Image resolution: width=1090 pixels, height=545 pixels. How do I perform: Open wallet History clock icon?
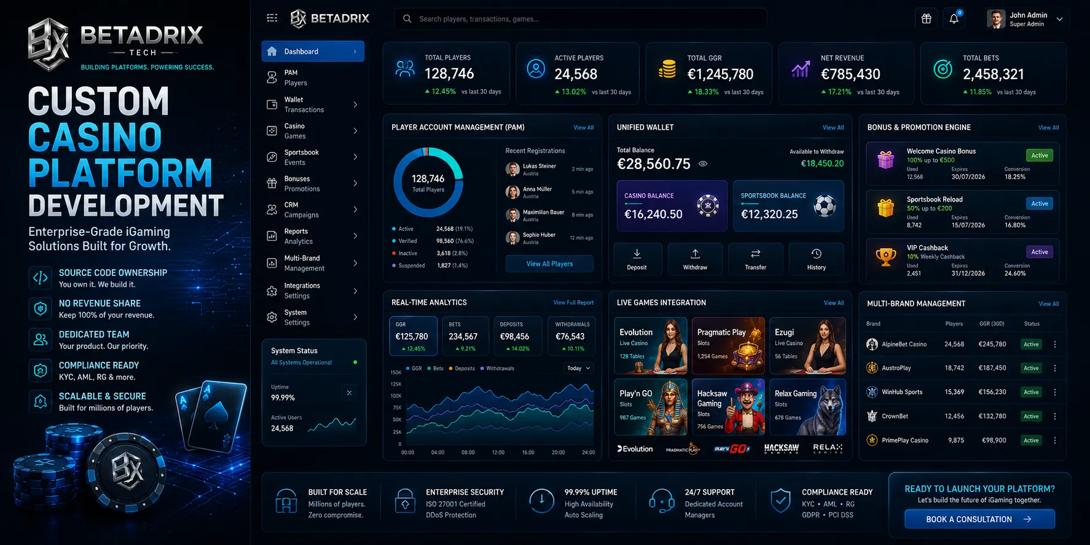click(817, 253)
